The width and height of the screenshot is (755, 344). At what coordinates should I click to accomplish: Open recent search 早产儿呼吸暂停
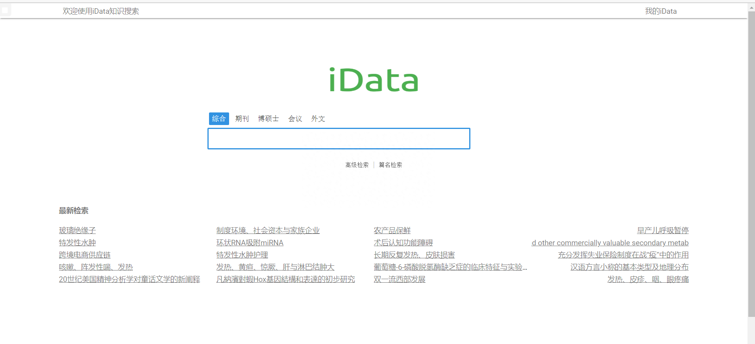[663, 230]
